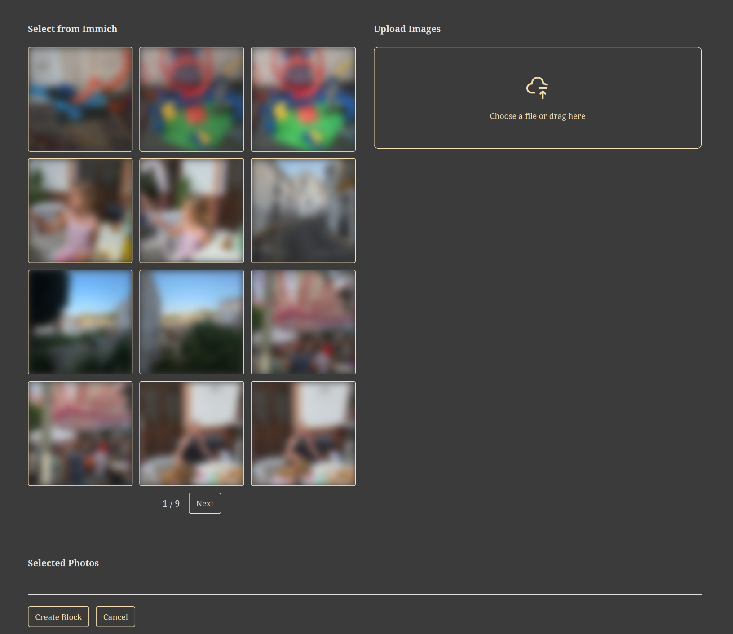Viewport: 733px width, 634px height.
Task: Cancel the block creation
Action: click(x=115, y=617)
